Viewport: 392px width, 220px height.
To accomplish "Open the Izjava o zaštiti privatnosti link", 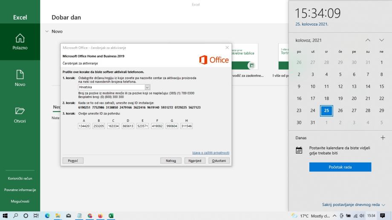I will (210, 153).
